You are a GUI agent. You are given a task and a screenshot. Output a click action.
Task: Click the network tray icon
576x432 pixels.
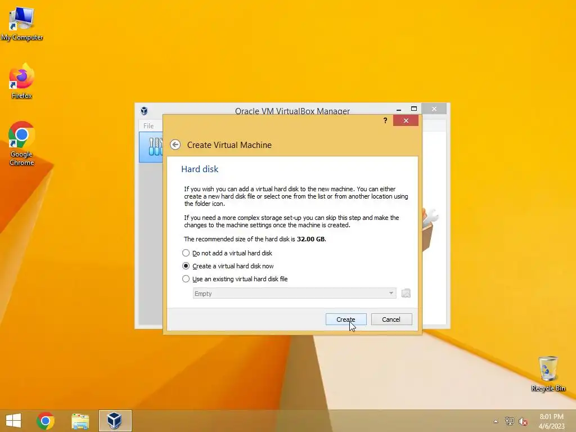(510, 421)
